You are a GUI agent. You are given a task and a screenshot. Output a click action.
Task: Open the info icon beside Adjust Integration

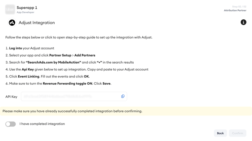coord(243,22)
